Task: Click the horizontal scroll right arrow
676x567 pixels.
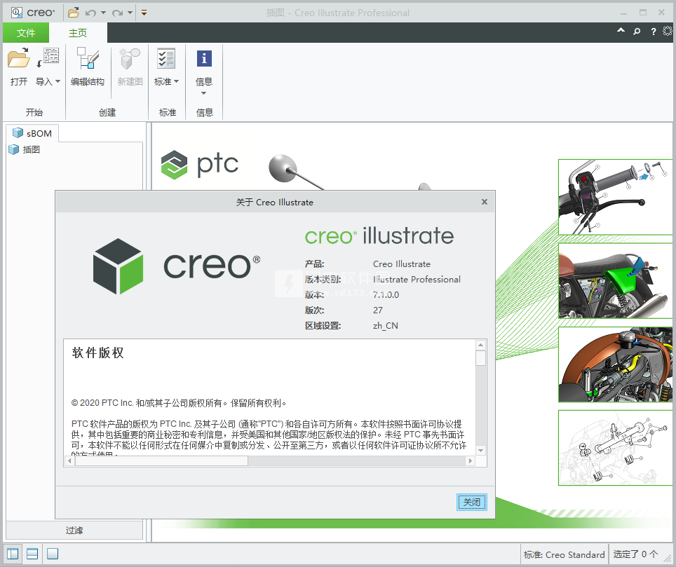Action: coord(471,460)
